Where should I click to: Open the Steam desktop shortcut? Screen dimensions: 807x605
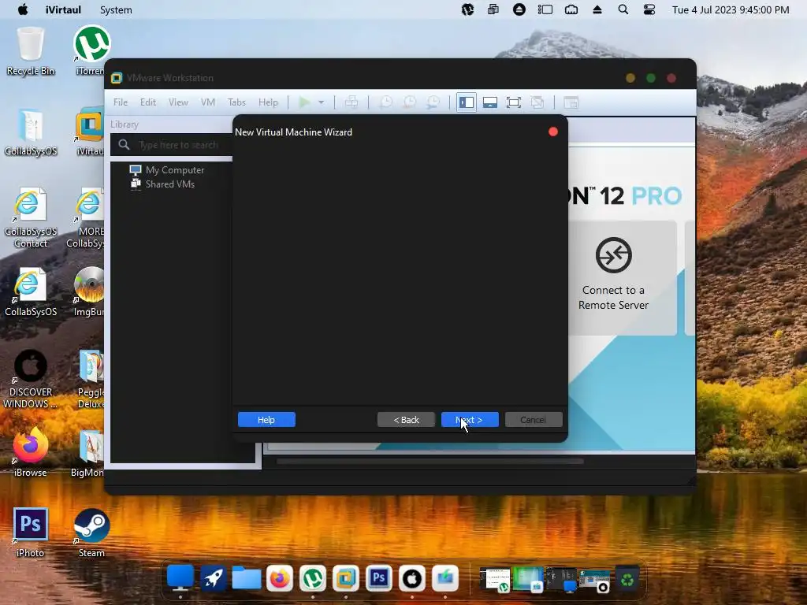click(x=91, y=533)
